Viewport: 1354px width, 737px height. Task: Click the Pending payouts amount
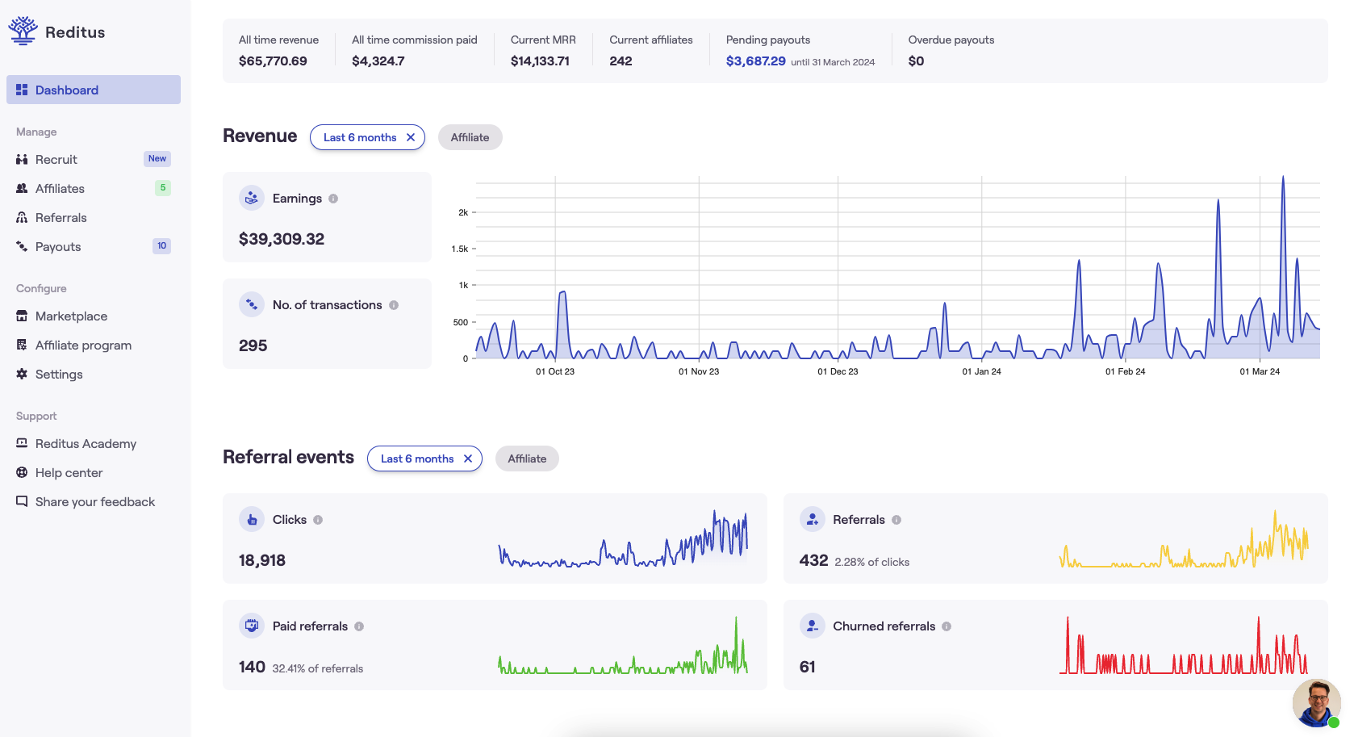tap(755, 61)
